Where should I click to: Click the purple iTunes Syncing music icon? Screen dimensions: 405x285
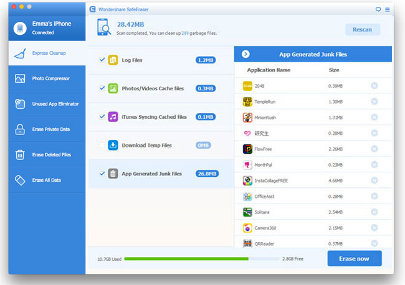point(113,117)
